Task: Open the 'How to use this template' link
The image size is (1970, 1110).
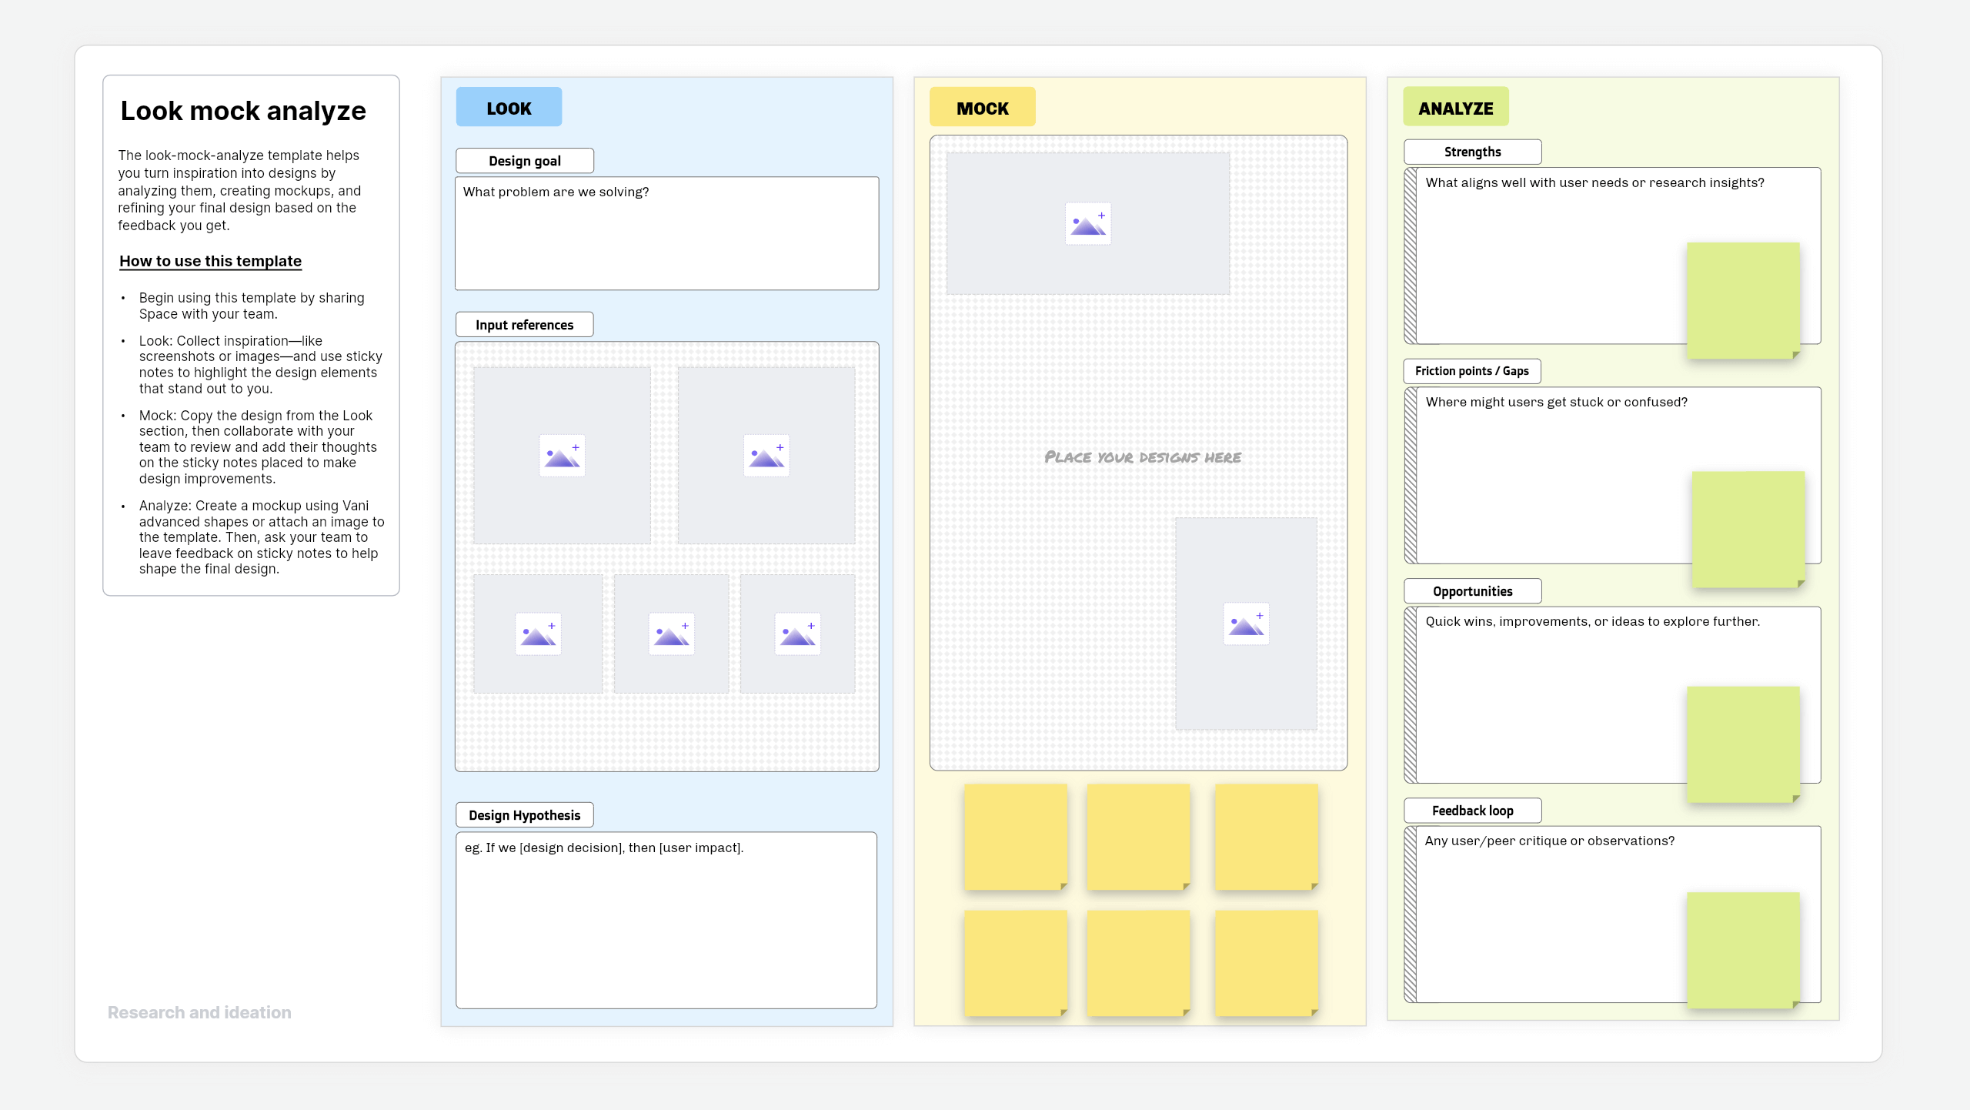Action: (210, 261)
